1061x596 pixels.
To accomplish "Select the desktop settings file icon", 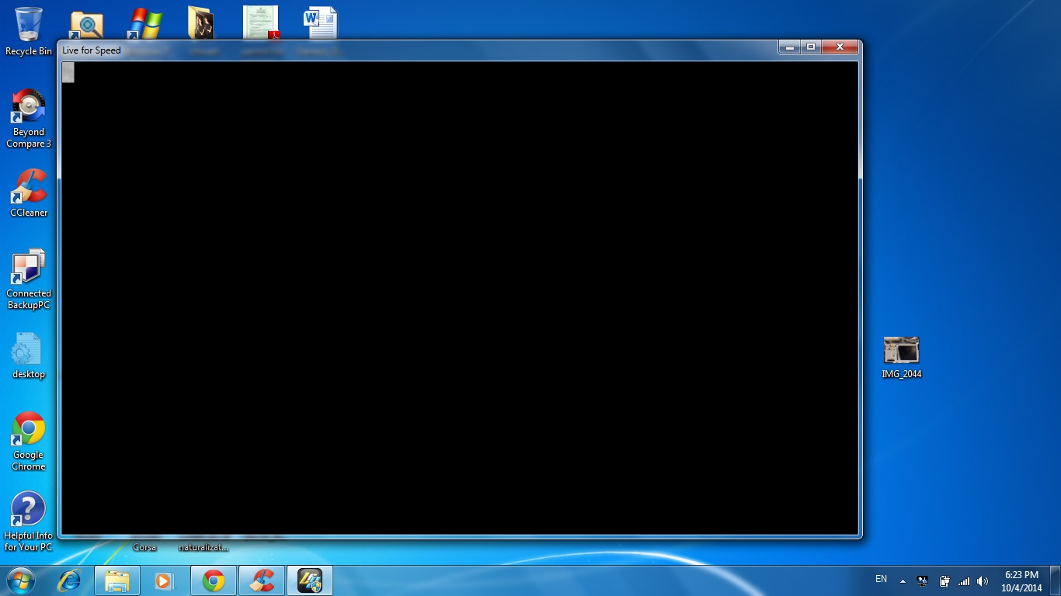I will click(x=29, y=355).
